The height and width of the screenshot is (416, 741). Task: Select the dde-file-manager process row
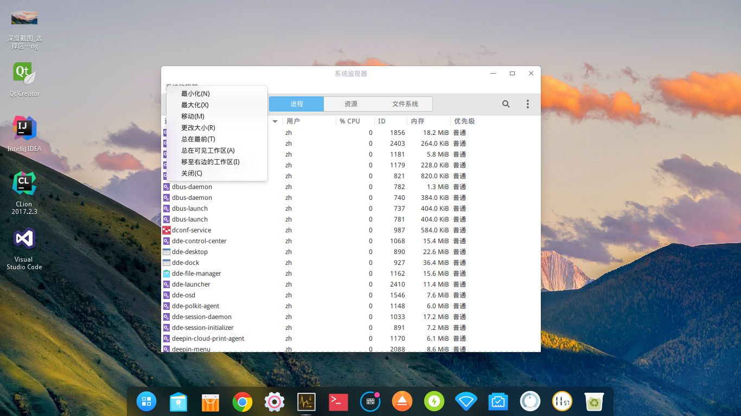click(196, 274)
